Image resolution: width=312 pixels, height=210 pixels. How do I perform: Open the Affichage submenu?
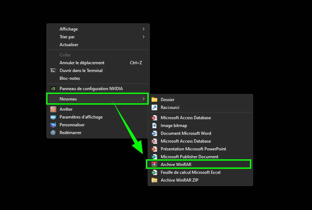[x=98, y=29]
